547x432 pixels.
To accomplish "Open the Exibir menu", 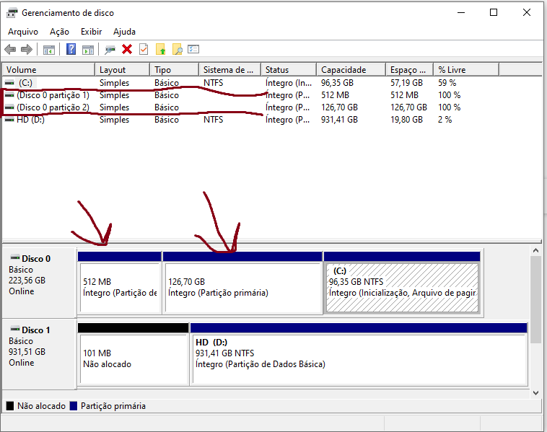I will pos(91,32).
